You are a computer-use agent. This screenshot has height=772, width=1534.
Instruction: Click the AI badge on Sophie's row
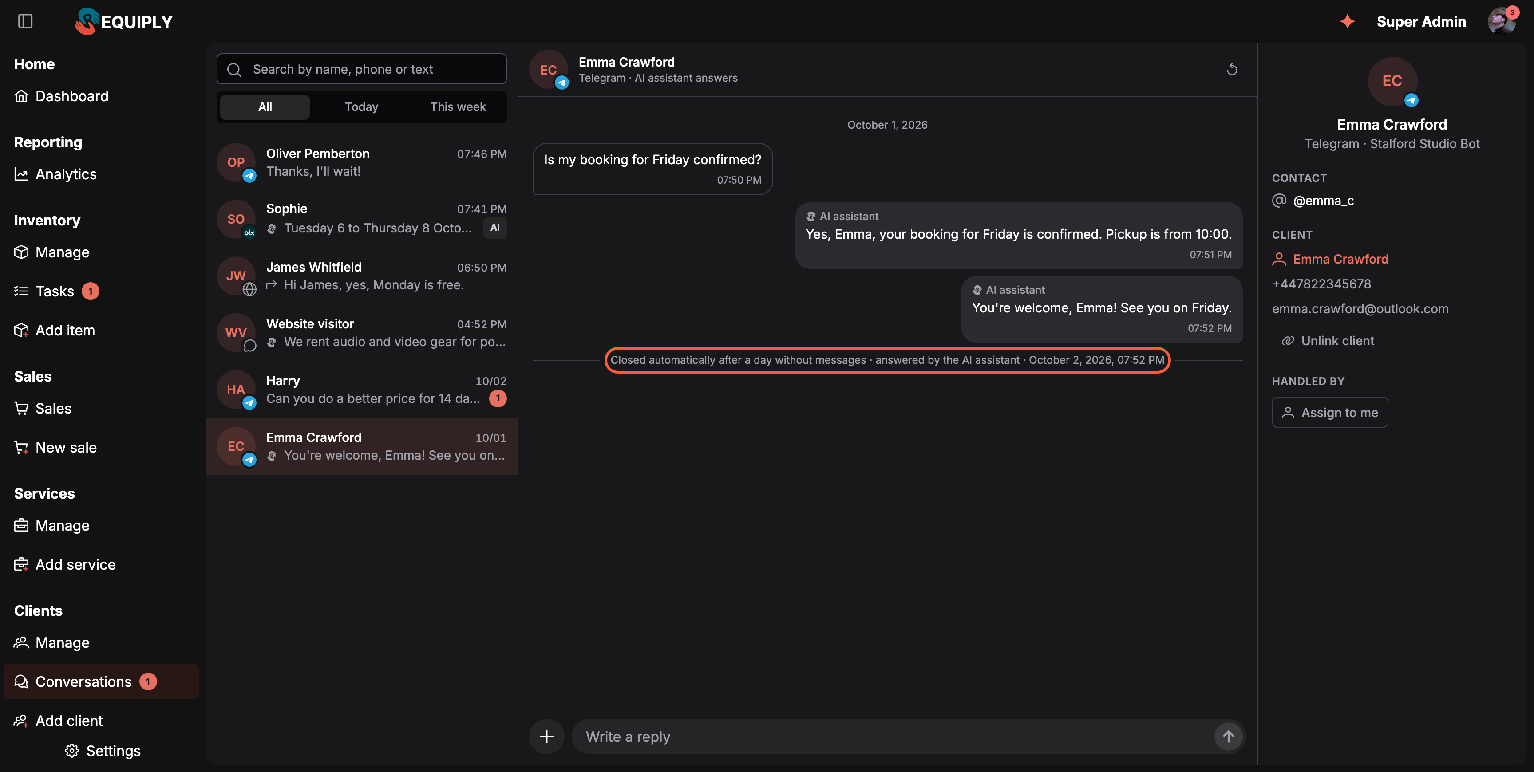[495, 227]
